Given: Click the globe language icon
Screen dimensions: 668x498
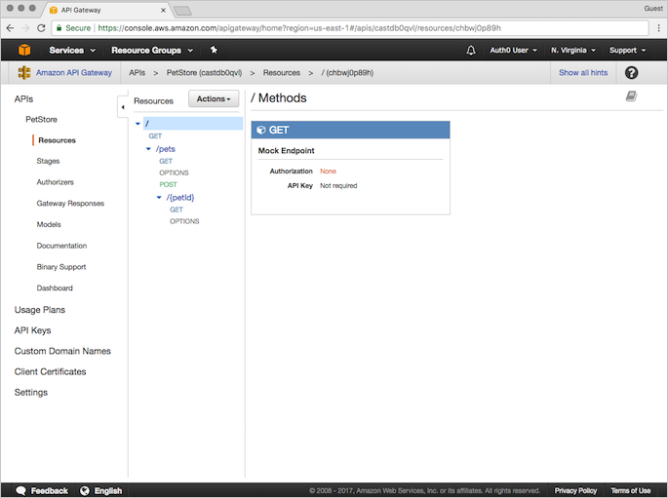Looking at the screenshot, I should [85, 490].
